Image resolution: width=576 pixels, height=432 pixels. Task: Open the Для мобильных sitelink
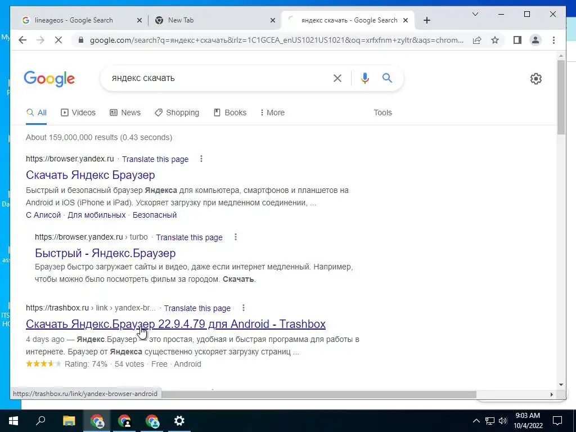[x=97, y=215]
